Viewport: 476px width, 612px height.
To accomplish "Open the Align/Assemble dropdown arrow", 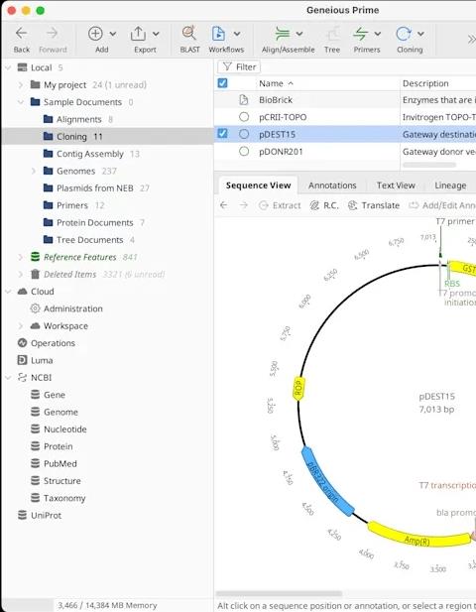I will 299,34.
